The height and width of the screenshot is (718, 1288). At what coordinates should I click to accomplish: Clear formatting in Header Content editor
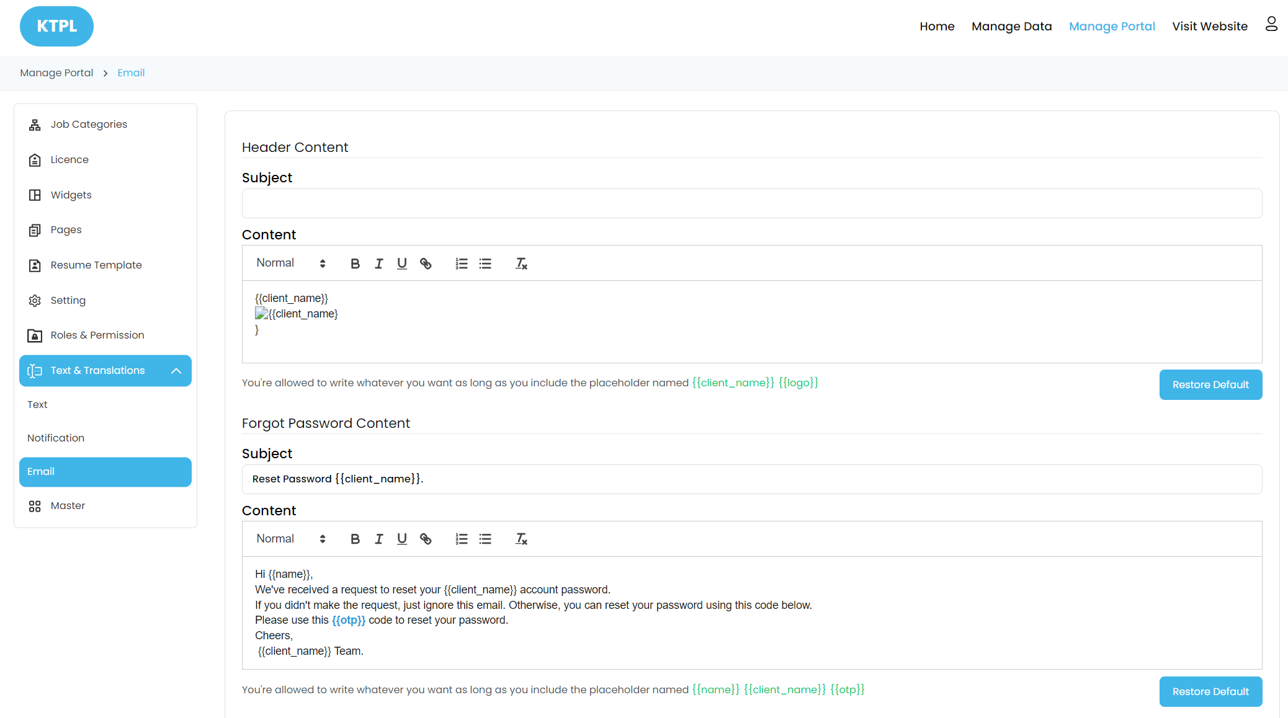coord(521,264)
